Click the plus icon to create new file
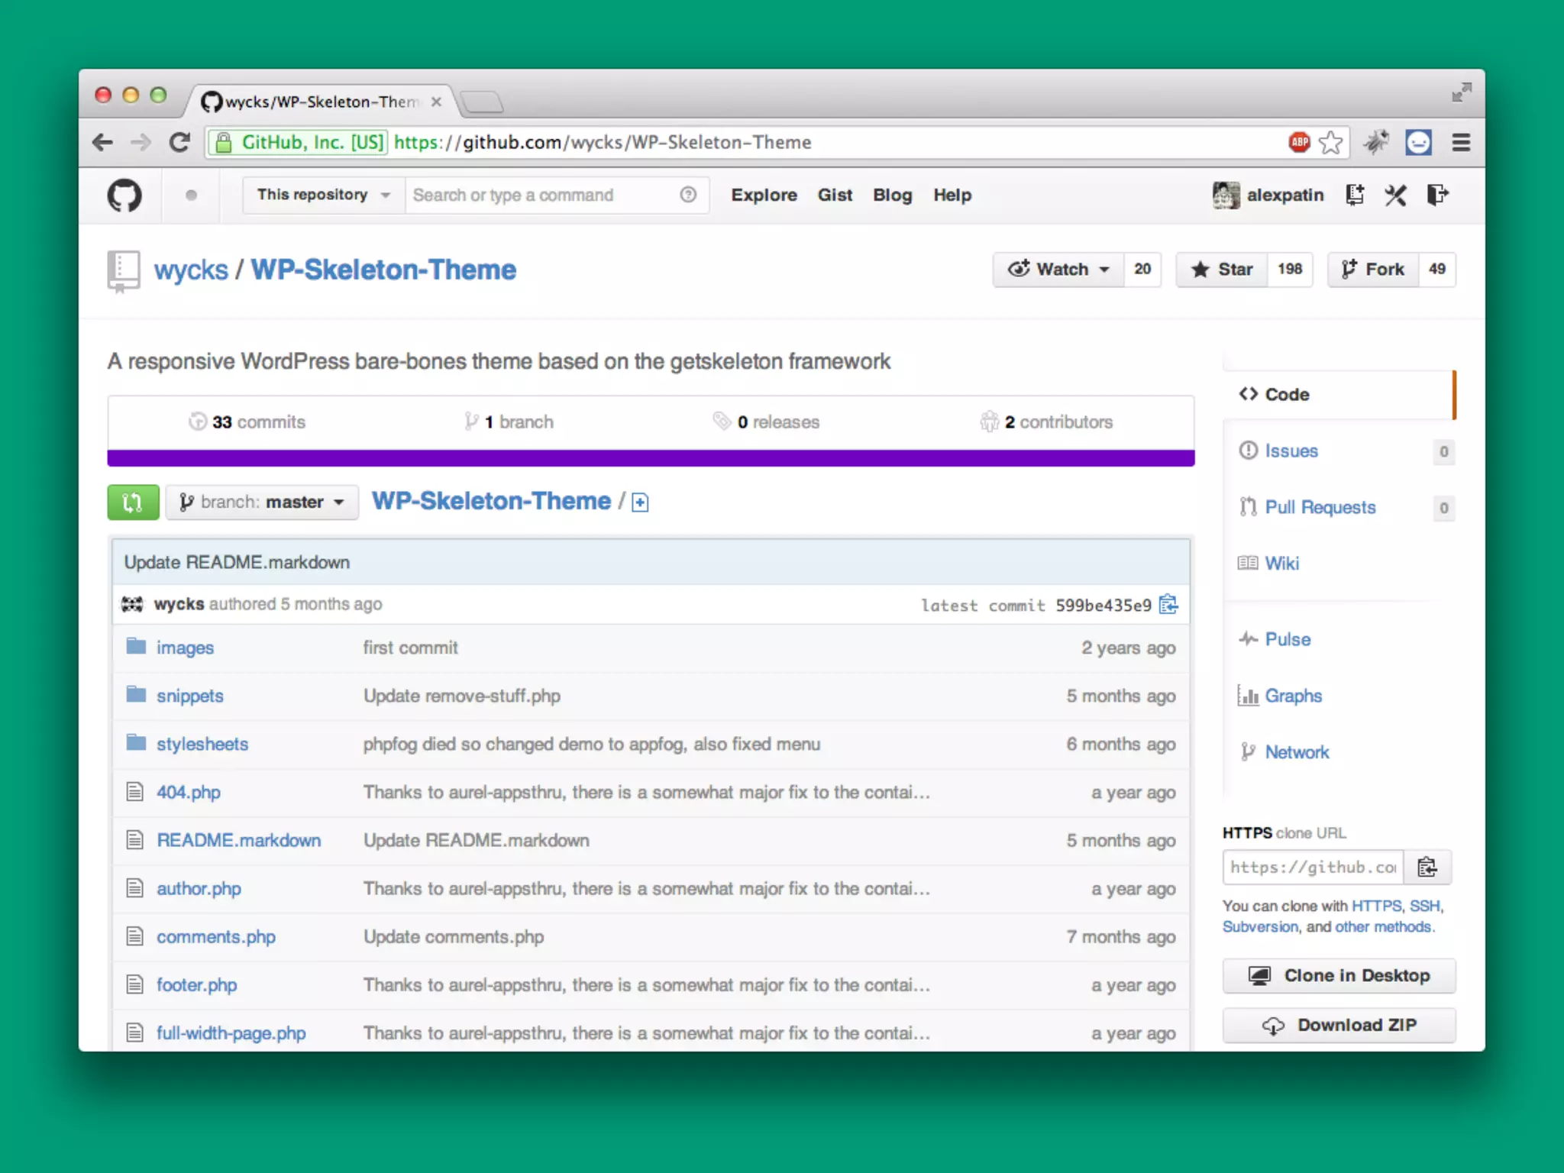The height and width of the screenshot is (1173, 1564). pyautogui.click(x=640, y=502)
